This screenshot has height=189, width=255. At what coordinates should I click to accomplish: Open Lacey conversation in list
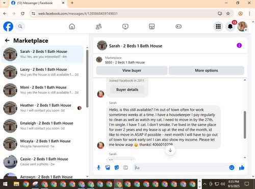(42, 72)
